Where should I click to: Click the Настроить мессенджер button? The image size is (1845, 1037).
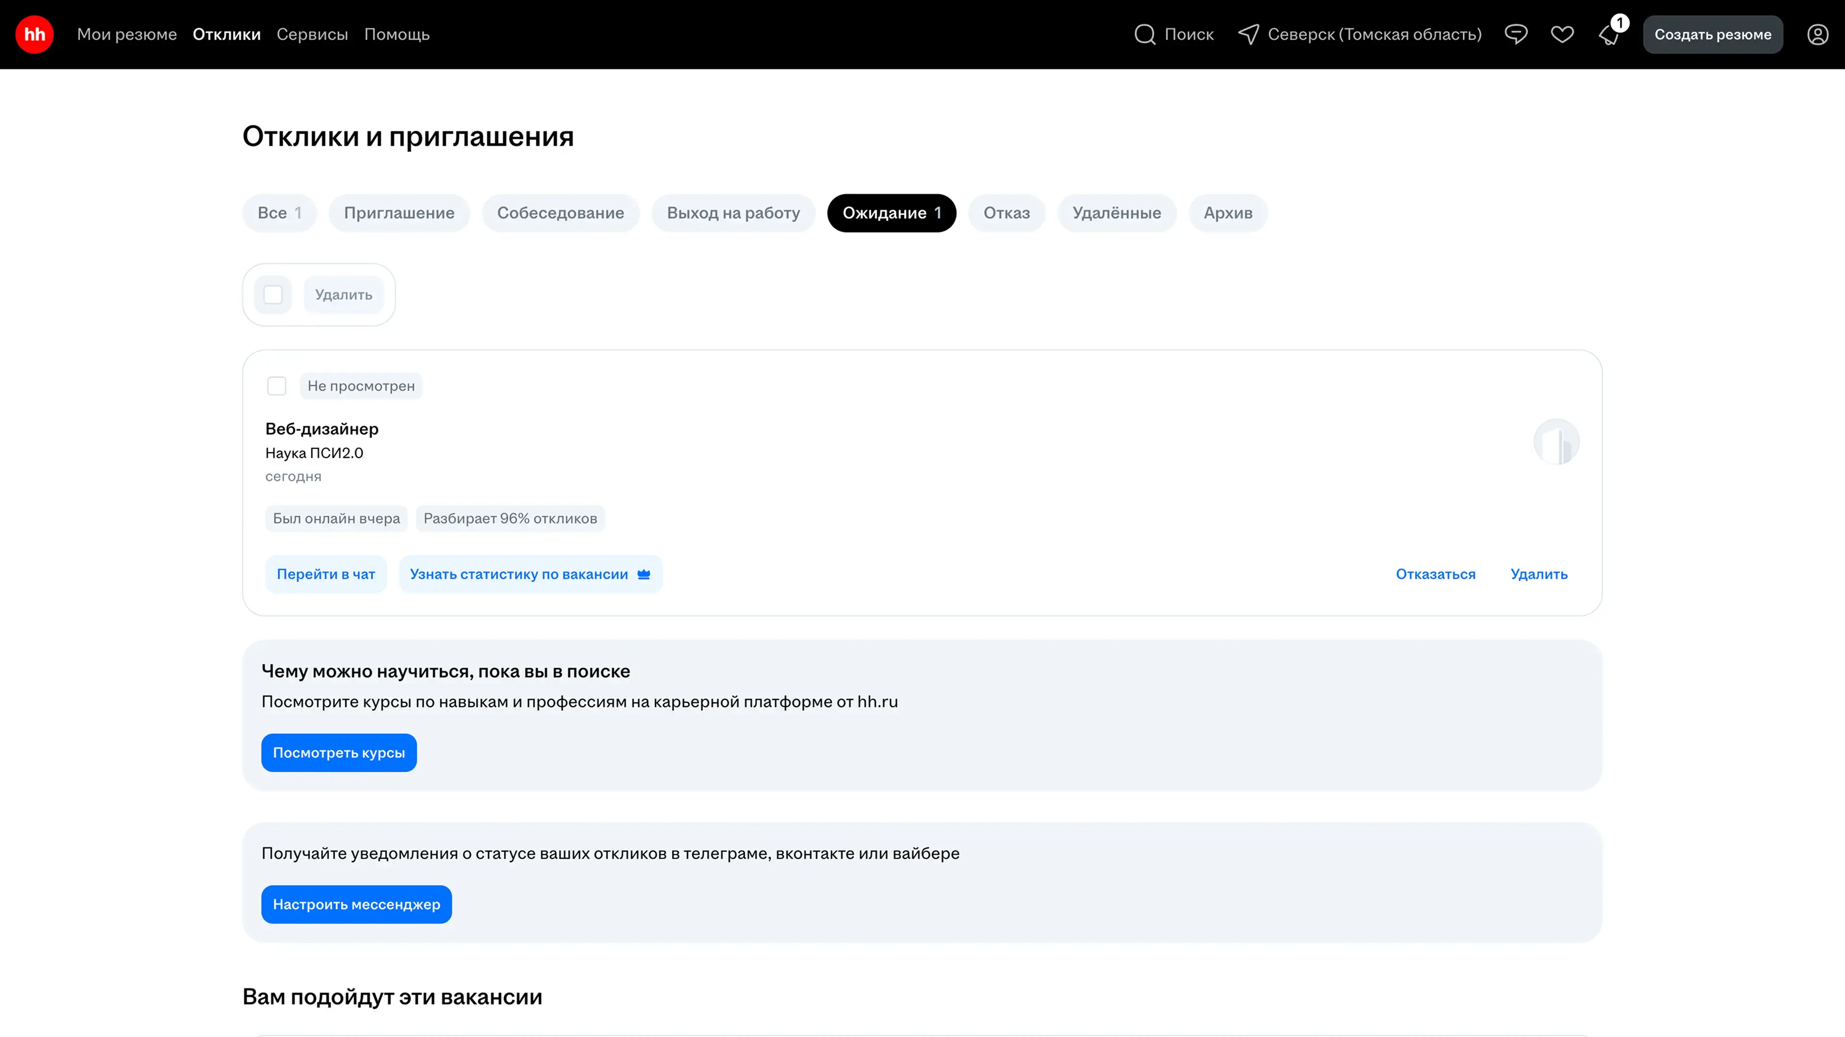pyautogui.click(x=356, y=904)
